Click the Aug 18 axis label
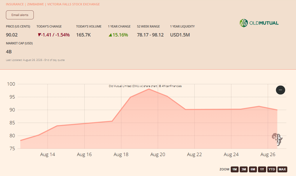The height and width of the screenshot is (176, 296). click(121, 155)
